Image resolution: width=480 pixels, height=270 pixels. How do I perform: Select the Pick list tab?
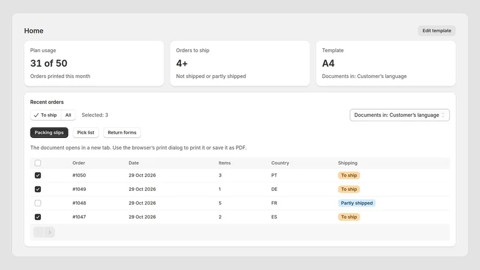pos(86,133)
